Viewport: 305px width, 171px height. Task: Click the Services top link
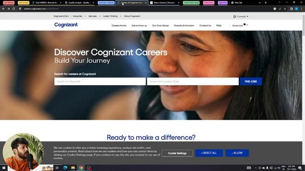(x=92, y=16)
